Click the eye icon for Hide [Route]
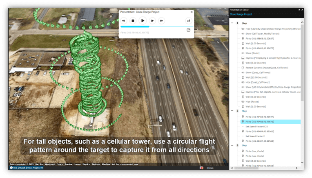The height and width of the screenshot is (178, 312). tap(243, 101)
